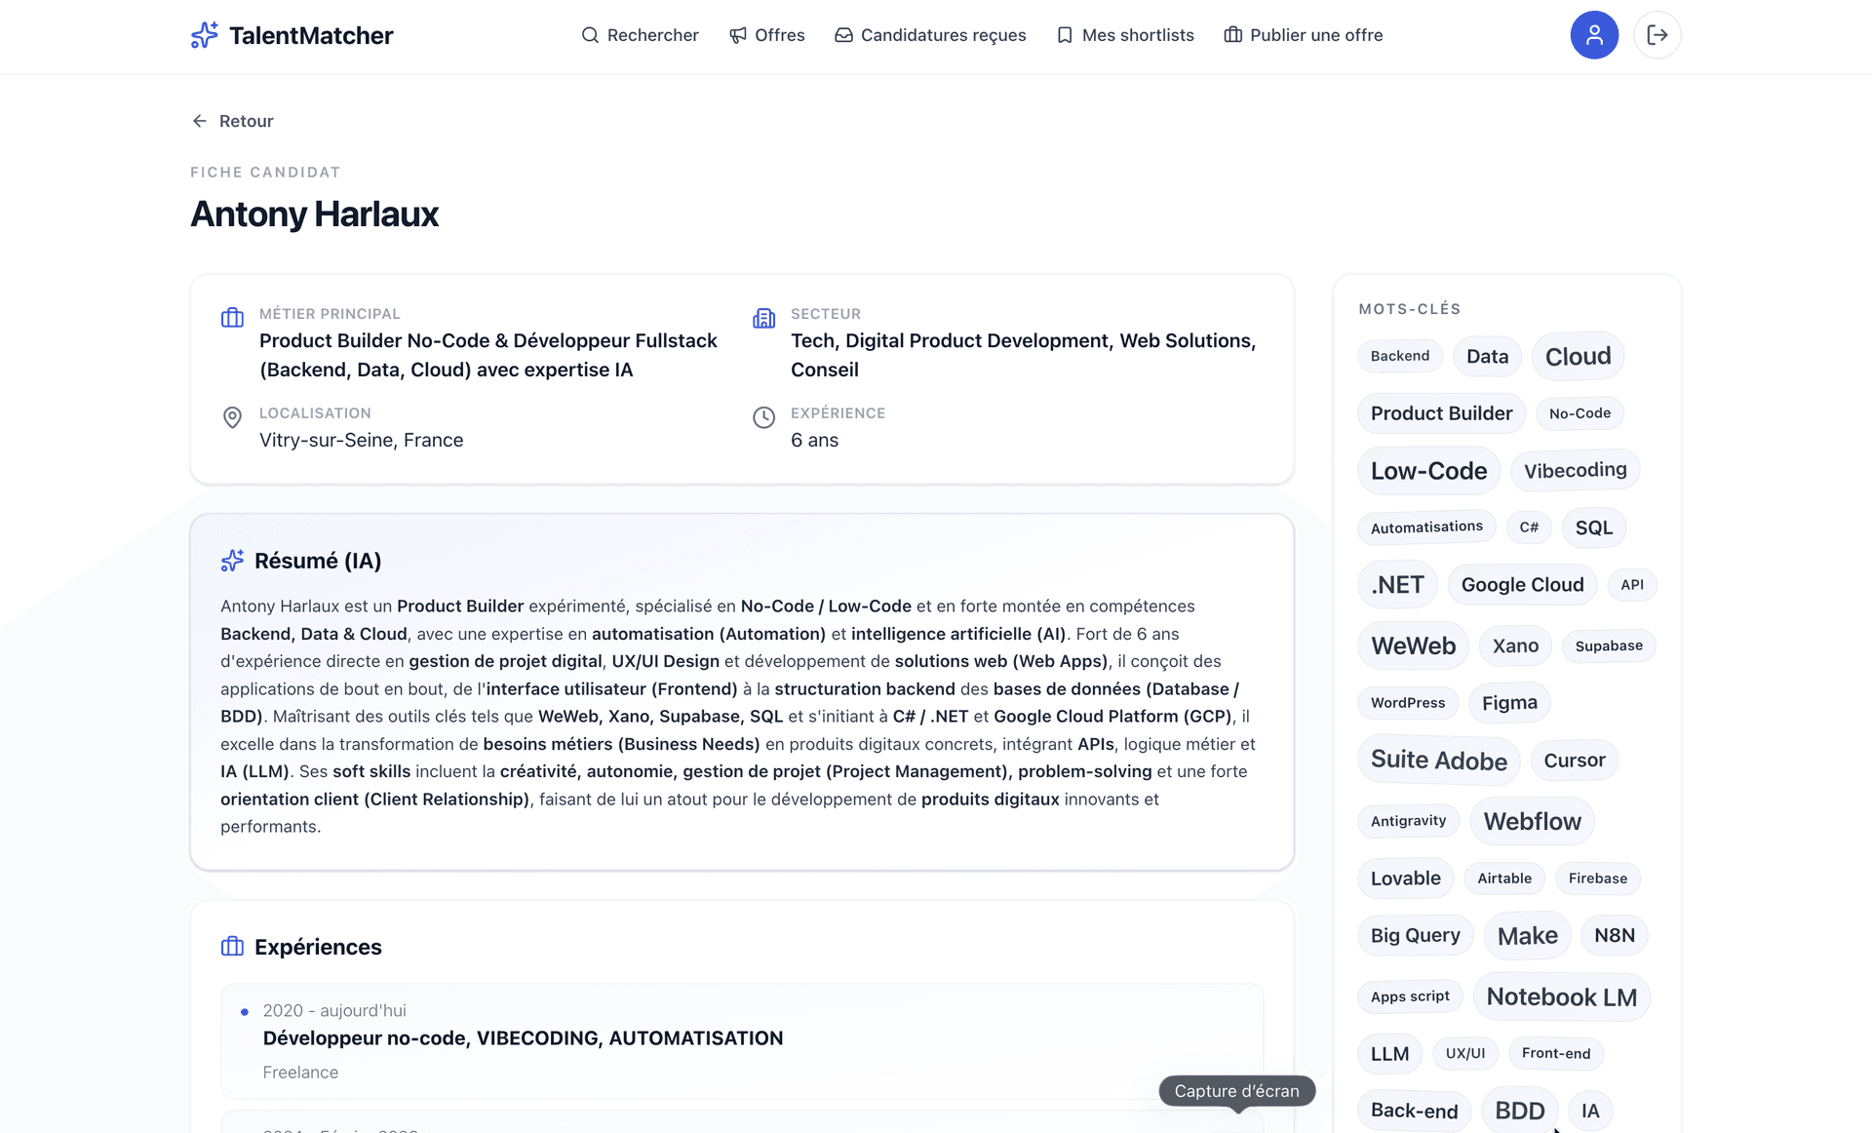This screenshot has height=1133, width=1872.
Task: Click the map pin icon beside Localisation
Action: pos(232,417)
